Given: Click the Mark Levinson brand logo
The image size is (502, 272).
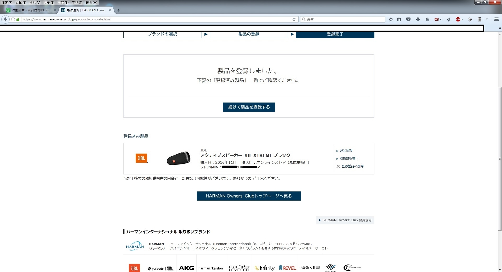Looking at the screenshot, I should click(239, 268).
